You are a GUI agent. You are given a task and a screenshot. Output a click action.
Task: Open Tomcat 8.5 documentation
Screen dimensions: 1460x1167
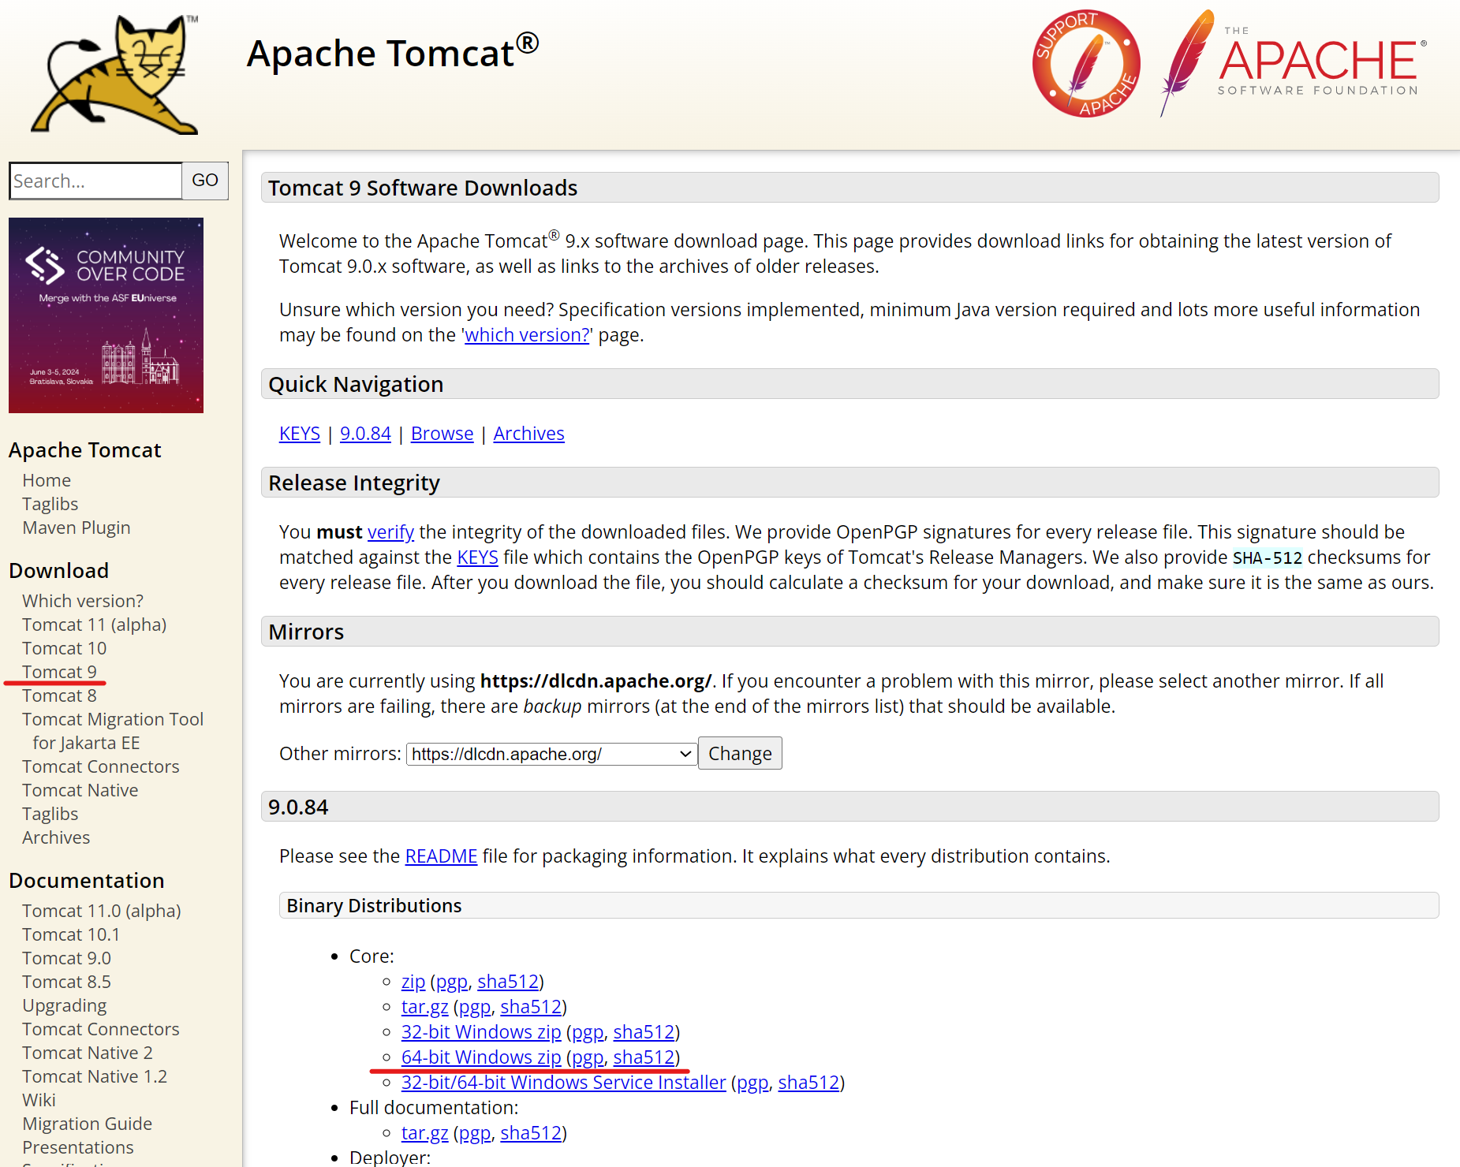click(x=67, y=982)
